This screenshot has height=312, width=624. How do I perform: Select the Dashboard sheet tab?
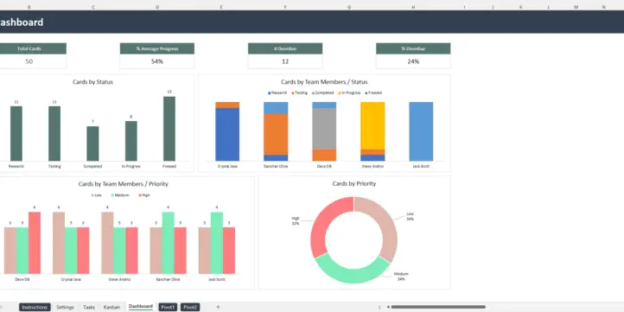coord(141,307)
